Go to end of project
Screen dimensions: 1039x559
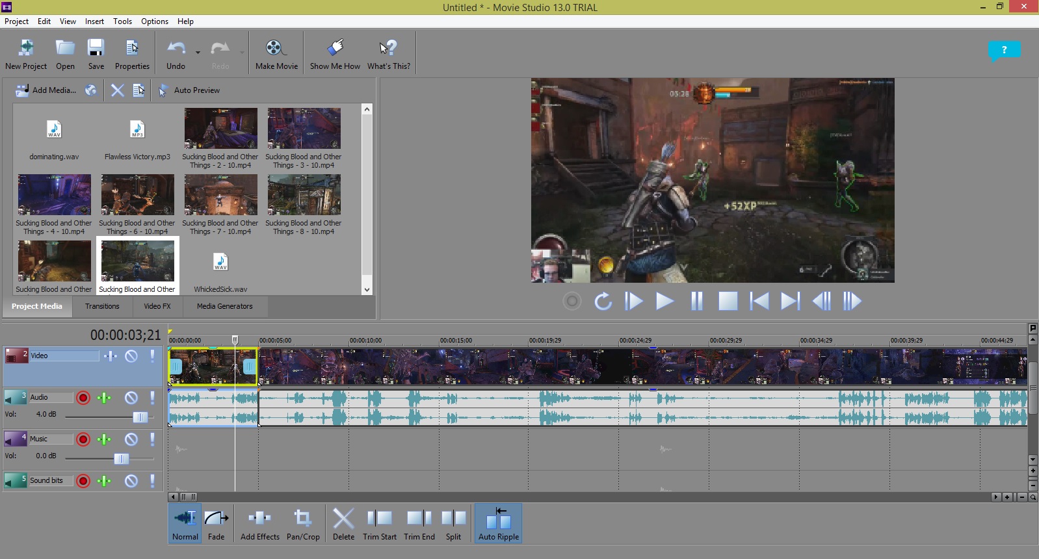point(790,302)
